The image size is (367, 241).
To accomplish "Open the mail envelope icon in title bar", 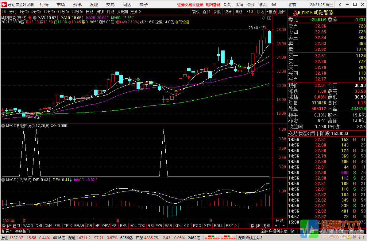I will (x=274, y=4).
